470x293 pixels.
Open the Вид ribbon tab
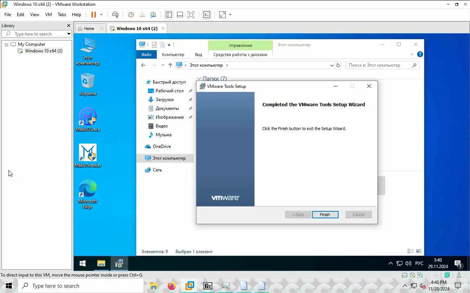tap(198, 55)
